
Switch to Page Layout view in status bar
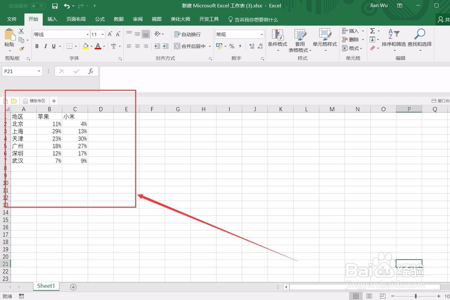pyautogui.click(x=369, y=296)
